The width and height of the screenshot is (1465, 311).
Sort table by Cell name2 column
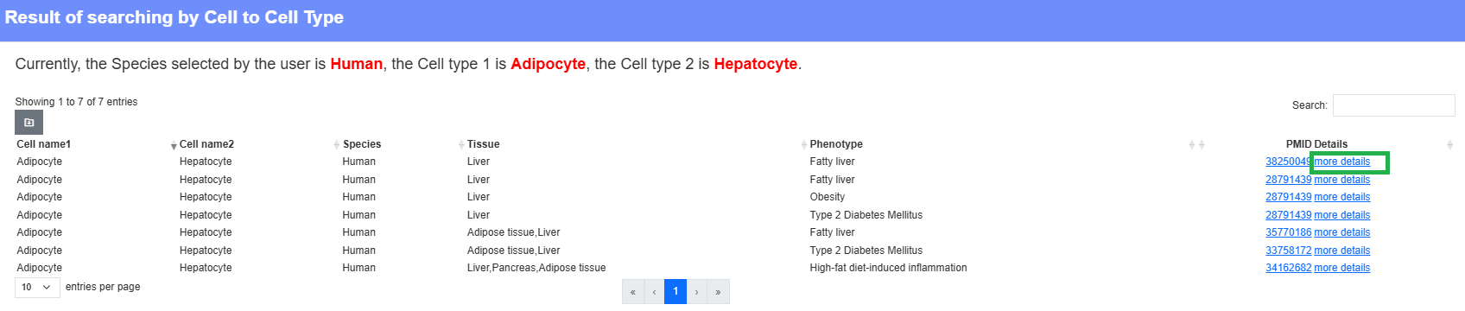click(x=206, y=144)
